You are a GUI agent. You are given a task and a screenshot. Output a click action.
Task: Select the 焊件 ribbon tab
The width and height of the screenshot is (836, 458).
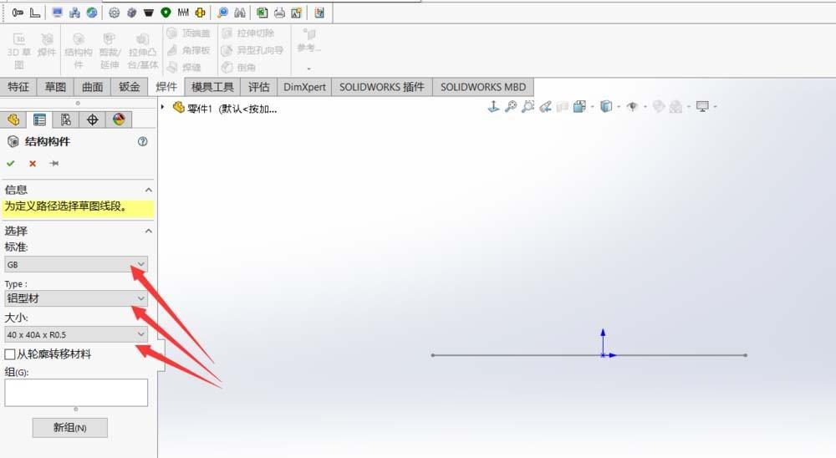click(166, 87)
